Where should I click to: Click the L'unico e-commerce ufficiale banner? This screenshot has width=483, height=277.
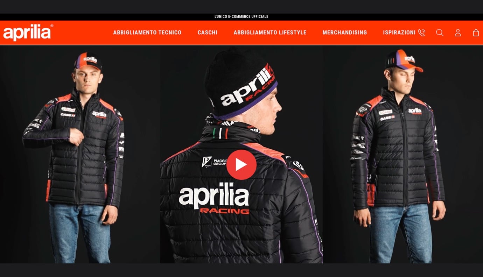[x=241, y=17]
